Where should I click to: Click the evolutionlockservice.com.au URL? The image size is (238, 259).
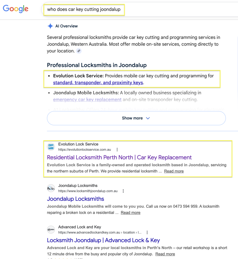(x=85, y=150)
